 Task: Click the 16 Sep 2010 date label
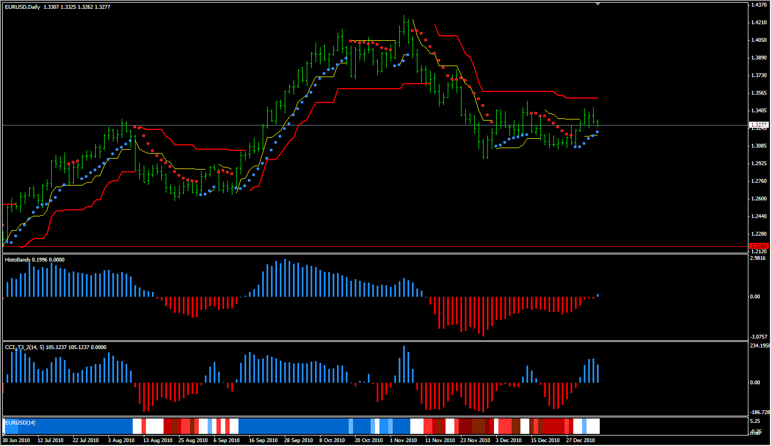click(x=263, y=440)
